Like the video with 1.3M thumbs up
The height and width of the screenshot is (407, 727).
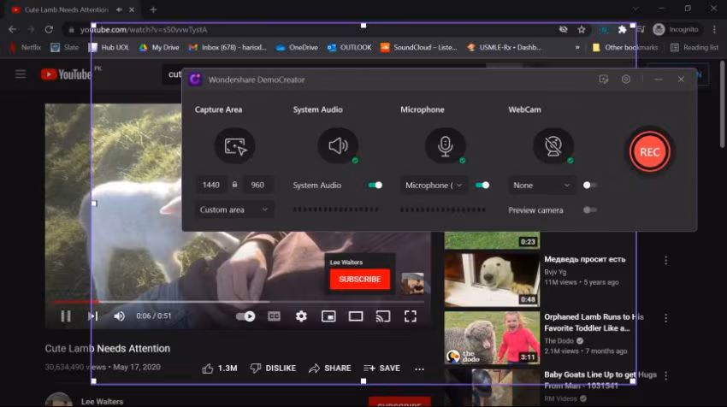pyautogui.click(x=220, y=368)
